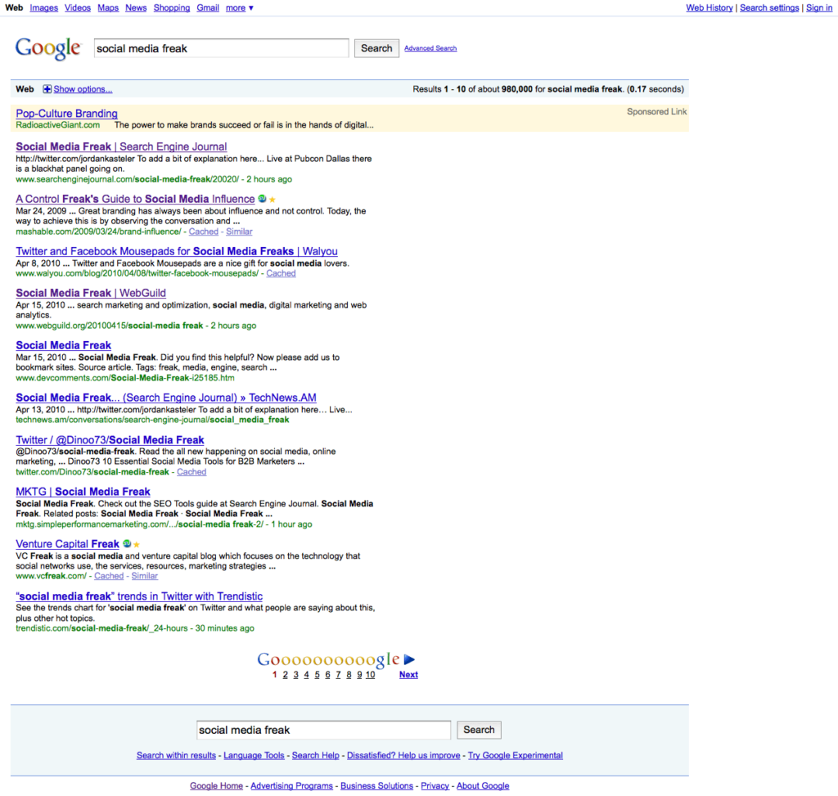
Task: Click star icon beside Control Freak's Guide result
Action: click(x=272, y=200)
